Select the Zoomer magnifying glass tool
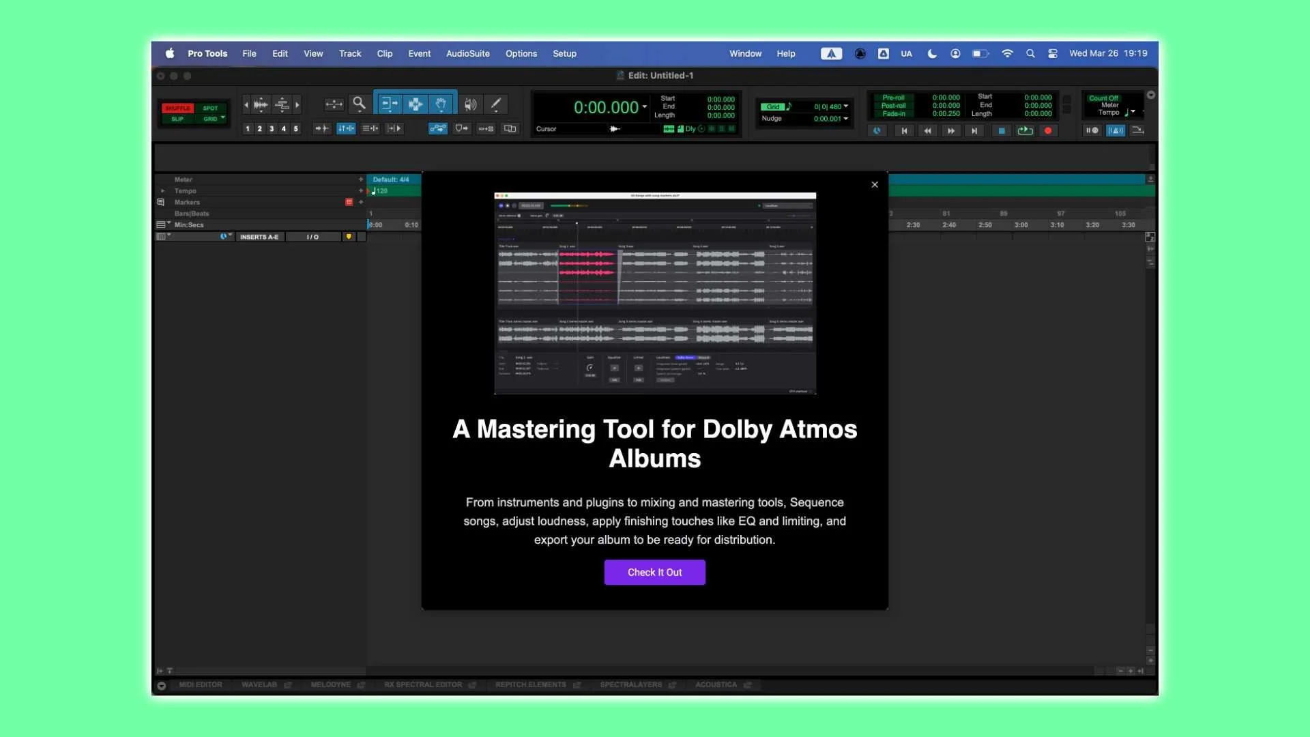Image resolution: width=1310 pixels, height=737 pixels. 359,104
